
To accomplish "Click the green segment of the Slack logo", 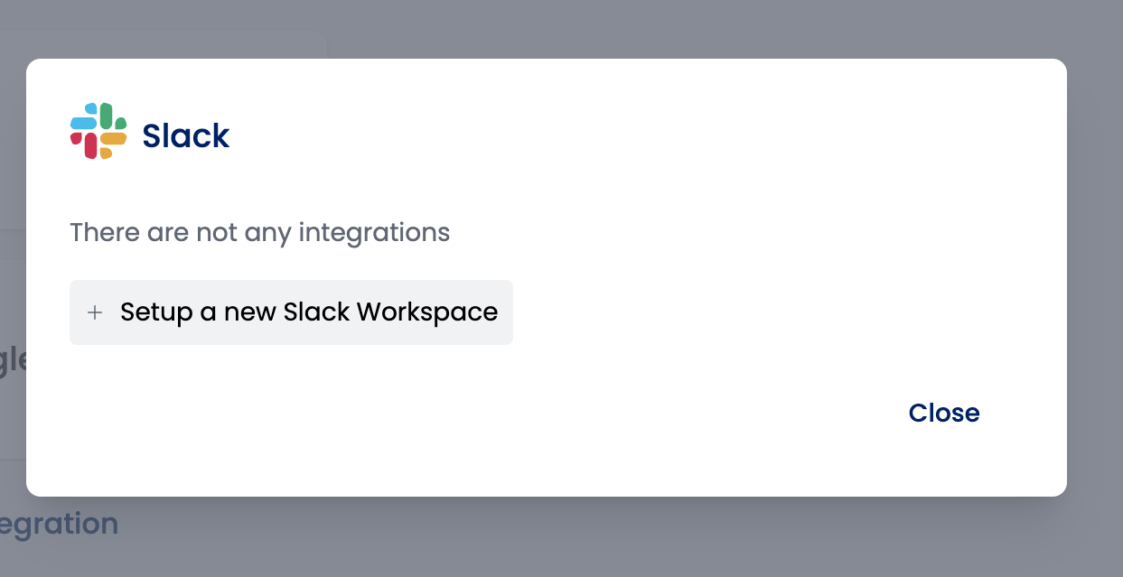I will (108, 116).
